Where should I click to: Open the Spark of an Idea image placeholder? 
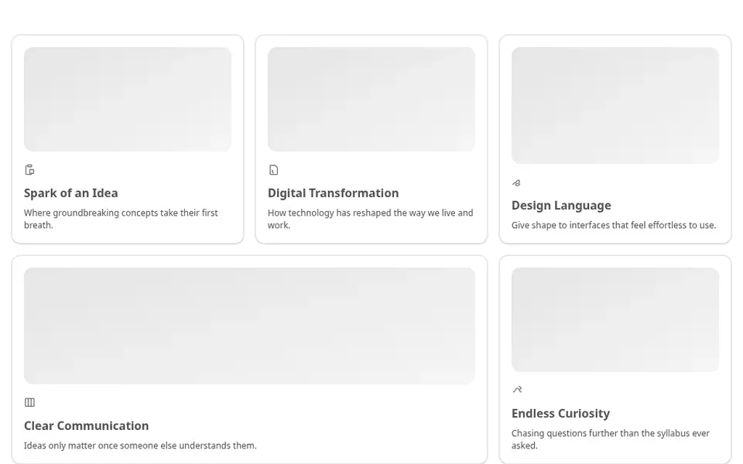128,100
